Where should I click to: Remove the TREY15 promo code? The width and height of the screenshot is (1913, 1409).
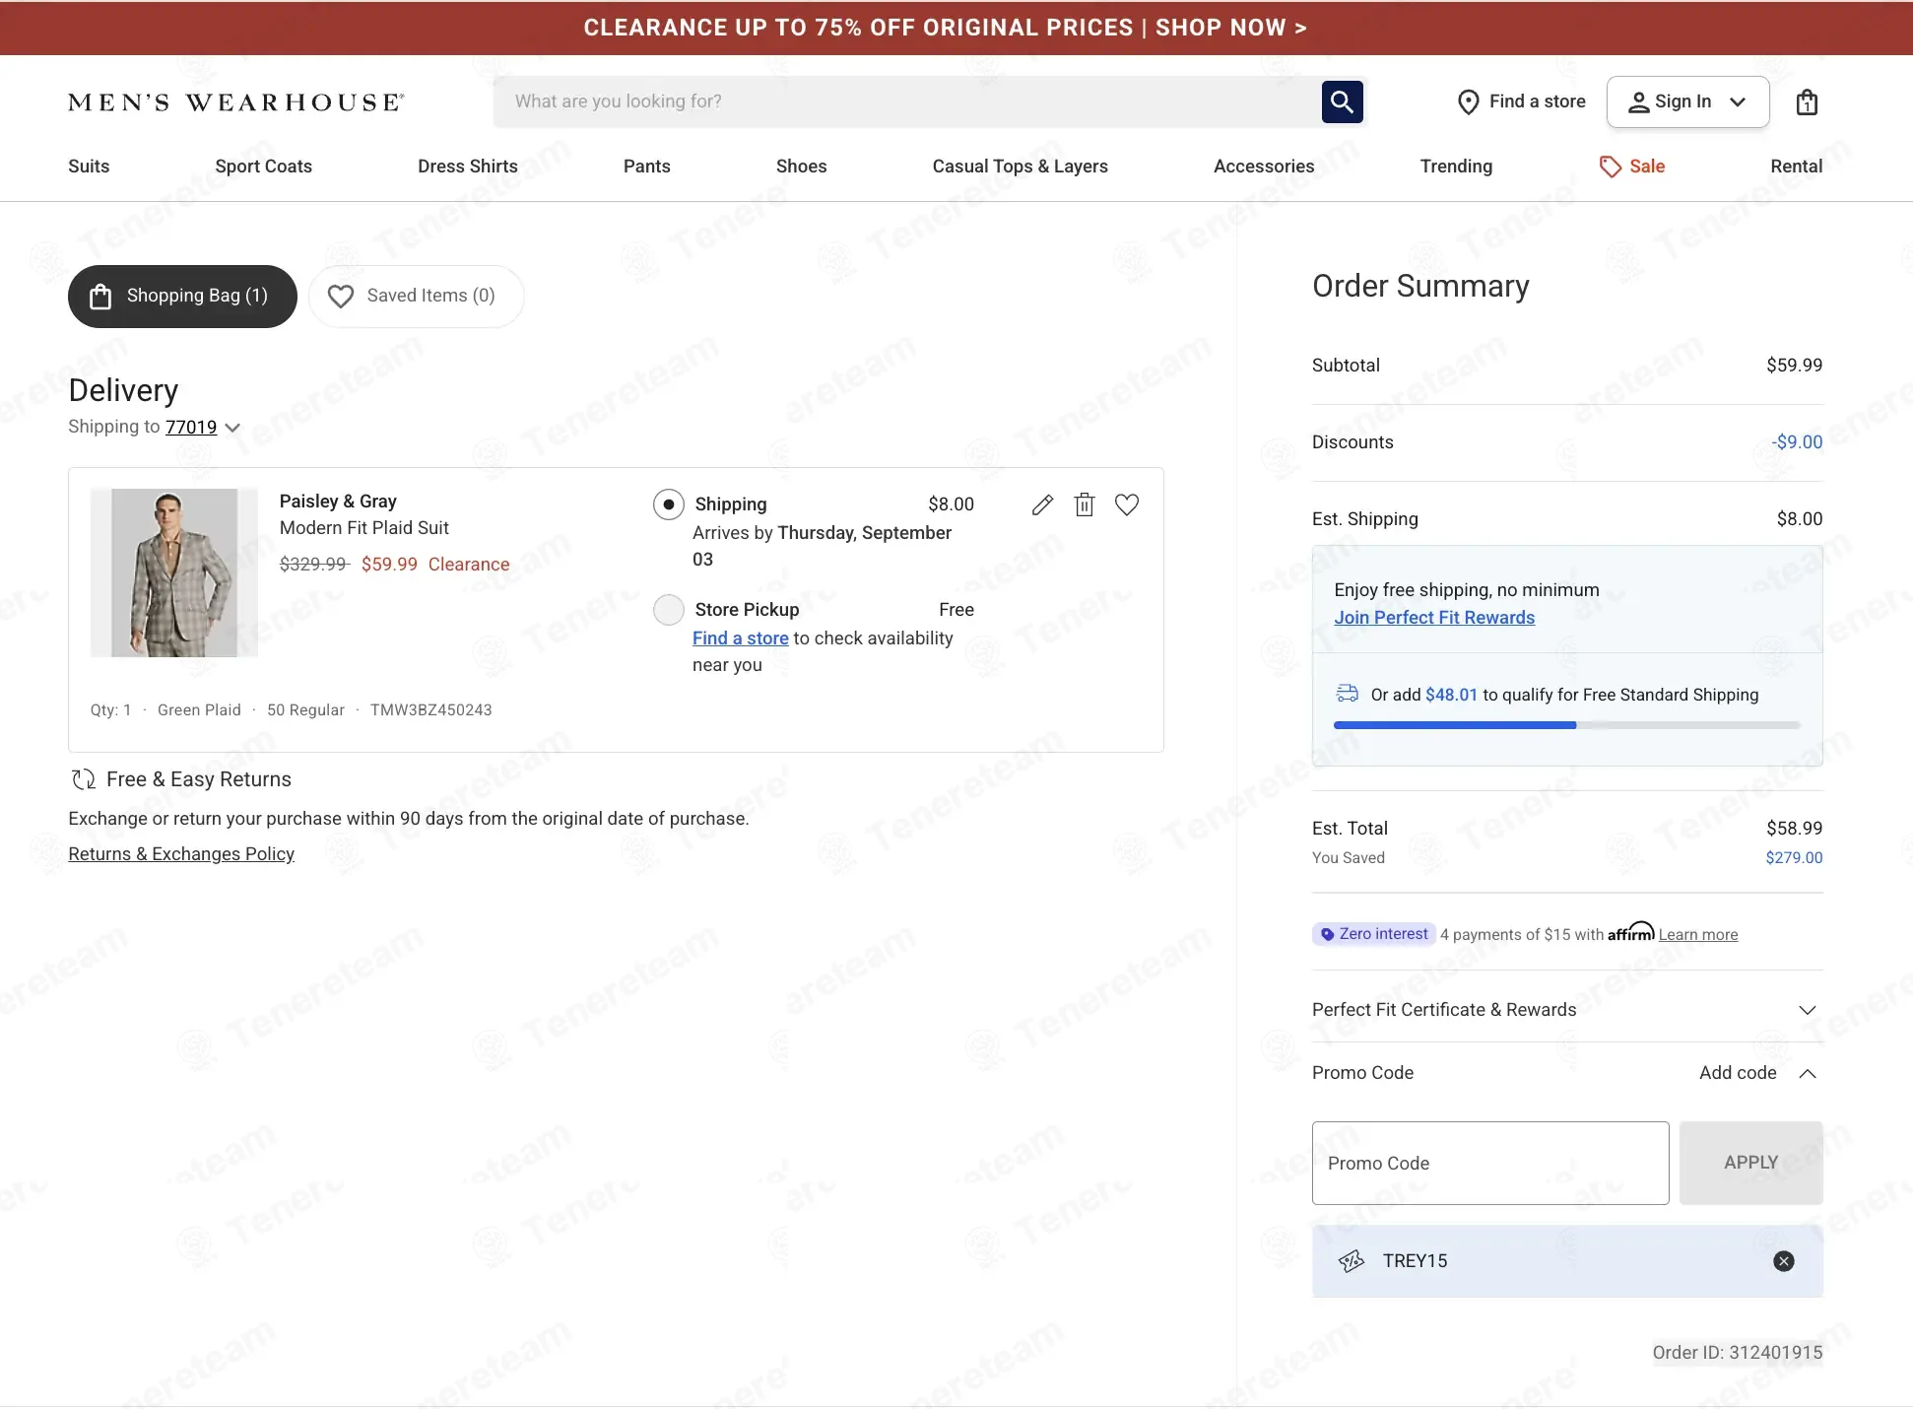pos(1784,1261)
